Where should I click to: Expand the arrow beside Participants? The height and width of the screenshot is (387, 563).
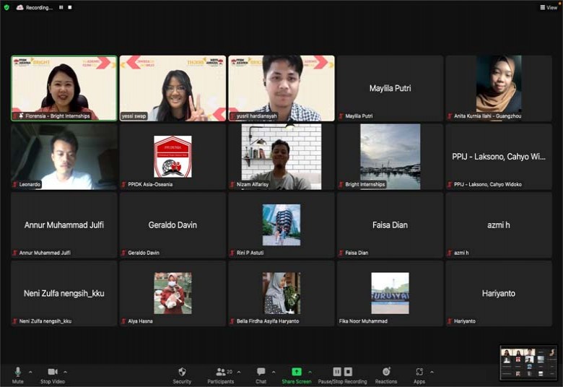tap(238, 372)
